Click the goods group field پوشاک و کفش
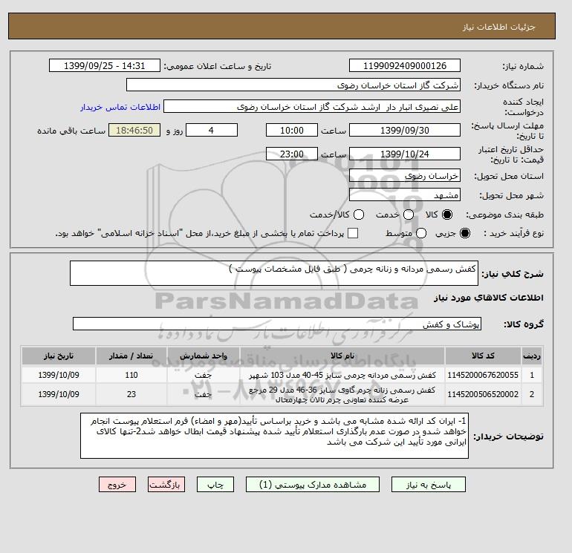The image size is (572, 553). tap(277, 324)
